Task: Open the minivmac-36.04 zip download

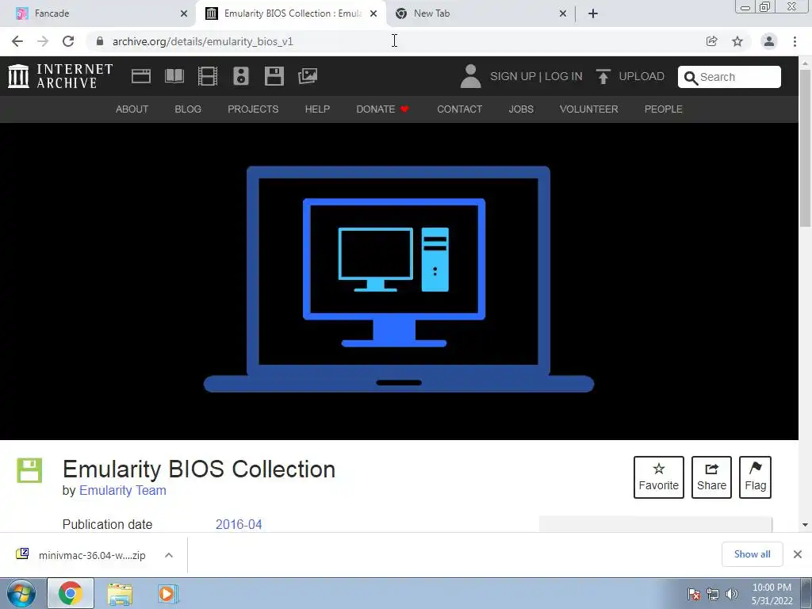Action: pos(92,555)
